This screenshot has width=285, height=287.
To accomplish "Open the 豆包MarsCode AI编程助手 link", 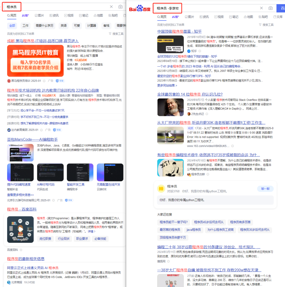I will point(32,139).
